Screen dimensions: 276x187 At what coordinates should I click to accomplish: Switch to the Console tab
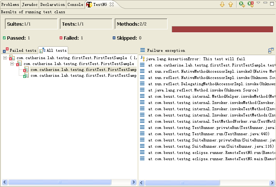(x=75, y=5)
